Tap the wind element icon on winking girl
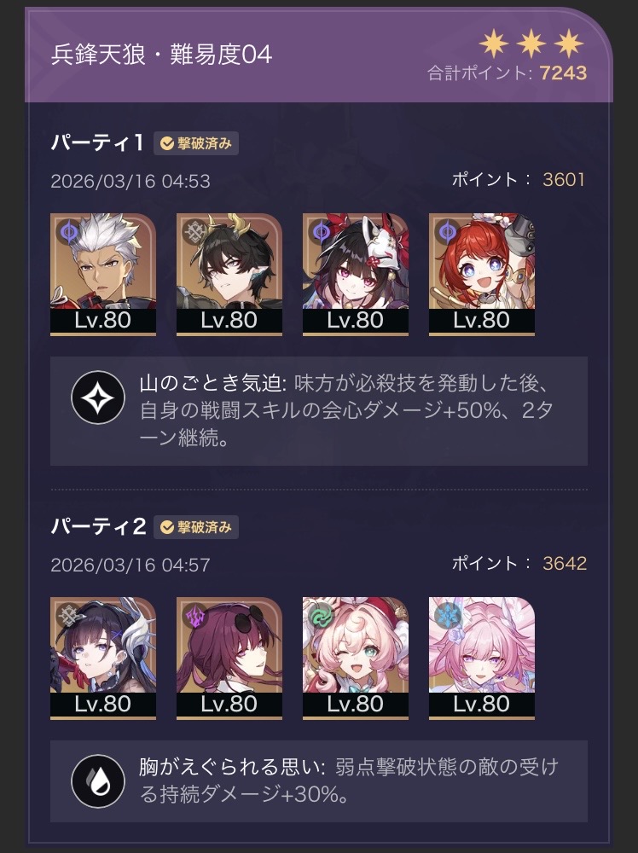 (x=322, y=616)
